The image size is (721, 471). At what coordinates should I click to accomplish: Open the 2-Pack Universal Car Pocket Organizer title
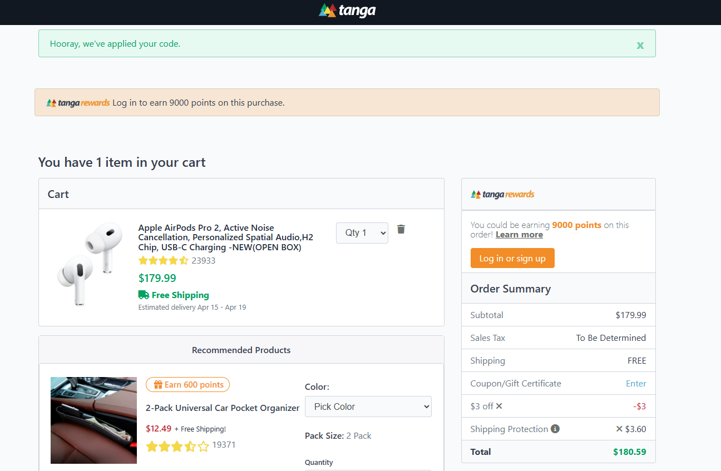click(x=223, y=408)
